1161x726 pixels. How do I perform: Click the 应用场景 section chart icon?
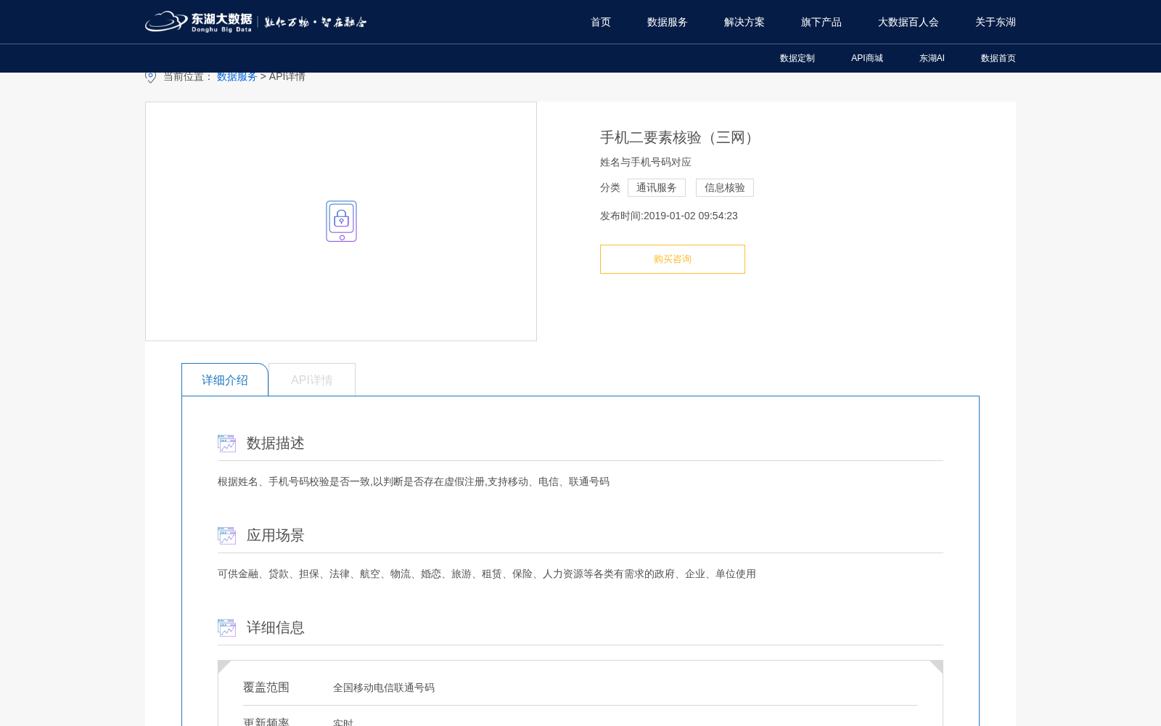(x=227, y=536)
